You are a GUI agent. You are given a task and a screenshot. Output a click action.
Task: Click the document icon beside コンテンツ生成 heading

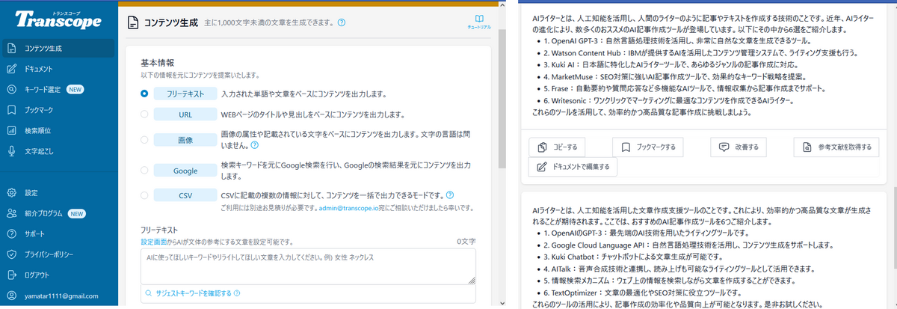[132, 22]
